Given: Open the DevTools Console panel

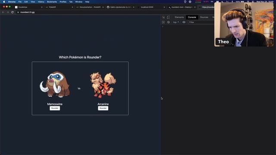Looking at the screenshot, I should tap(192, 17).
